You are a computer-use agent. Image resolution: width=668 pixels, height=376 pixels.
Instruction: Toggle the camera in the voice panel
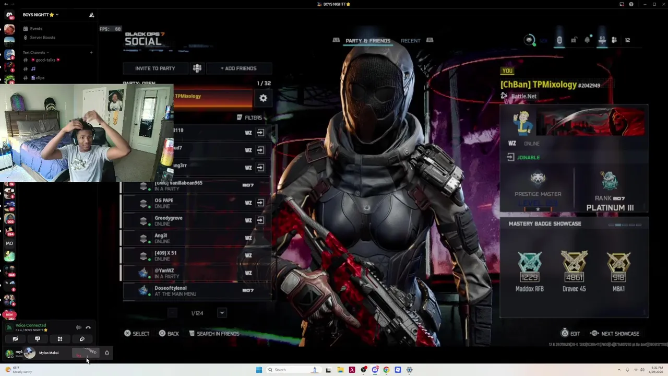[x=15, y=339]
